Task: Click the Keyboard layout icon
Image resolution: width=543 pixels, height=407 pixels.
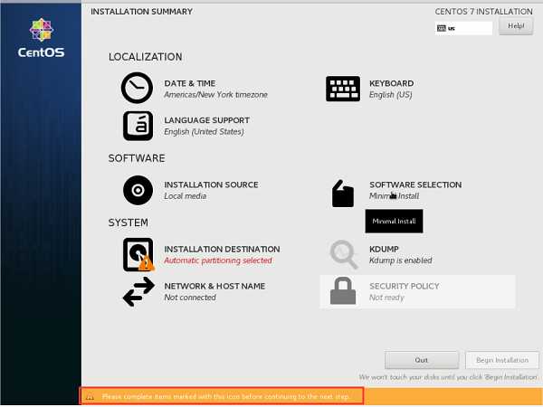Action: tap(343, 89)
